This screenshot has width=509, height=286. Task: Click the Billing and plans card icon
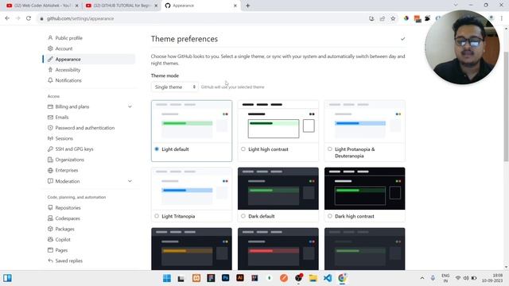(50, 106)
